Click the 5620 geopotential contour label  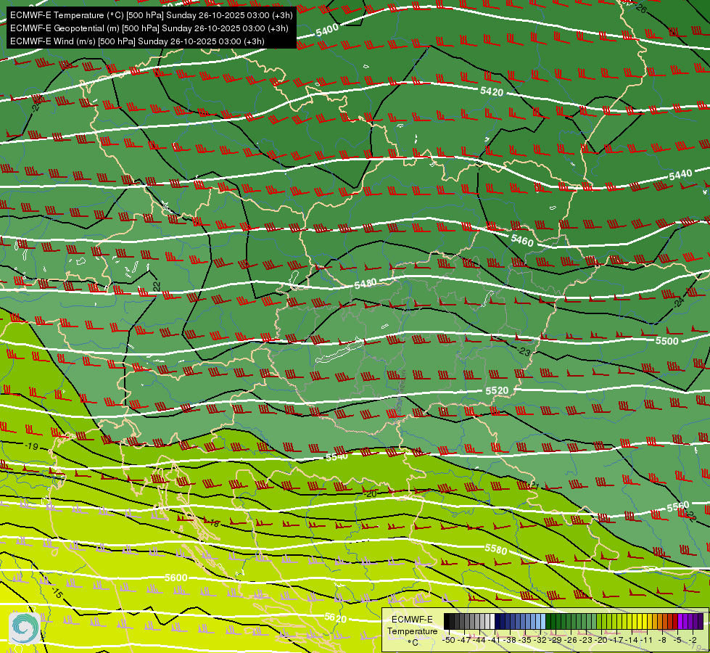[x=336, y=617]
